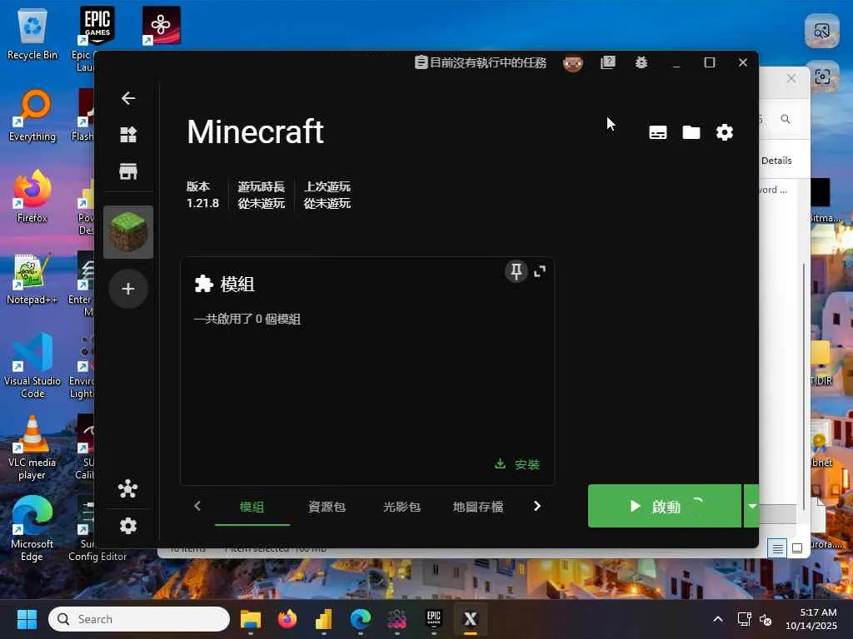Click search icon in background Explorer window

coord(786,119)
